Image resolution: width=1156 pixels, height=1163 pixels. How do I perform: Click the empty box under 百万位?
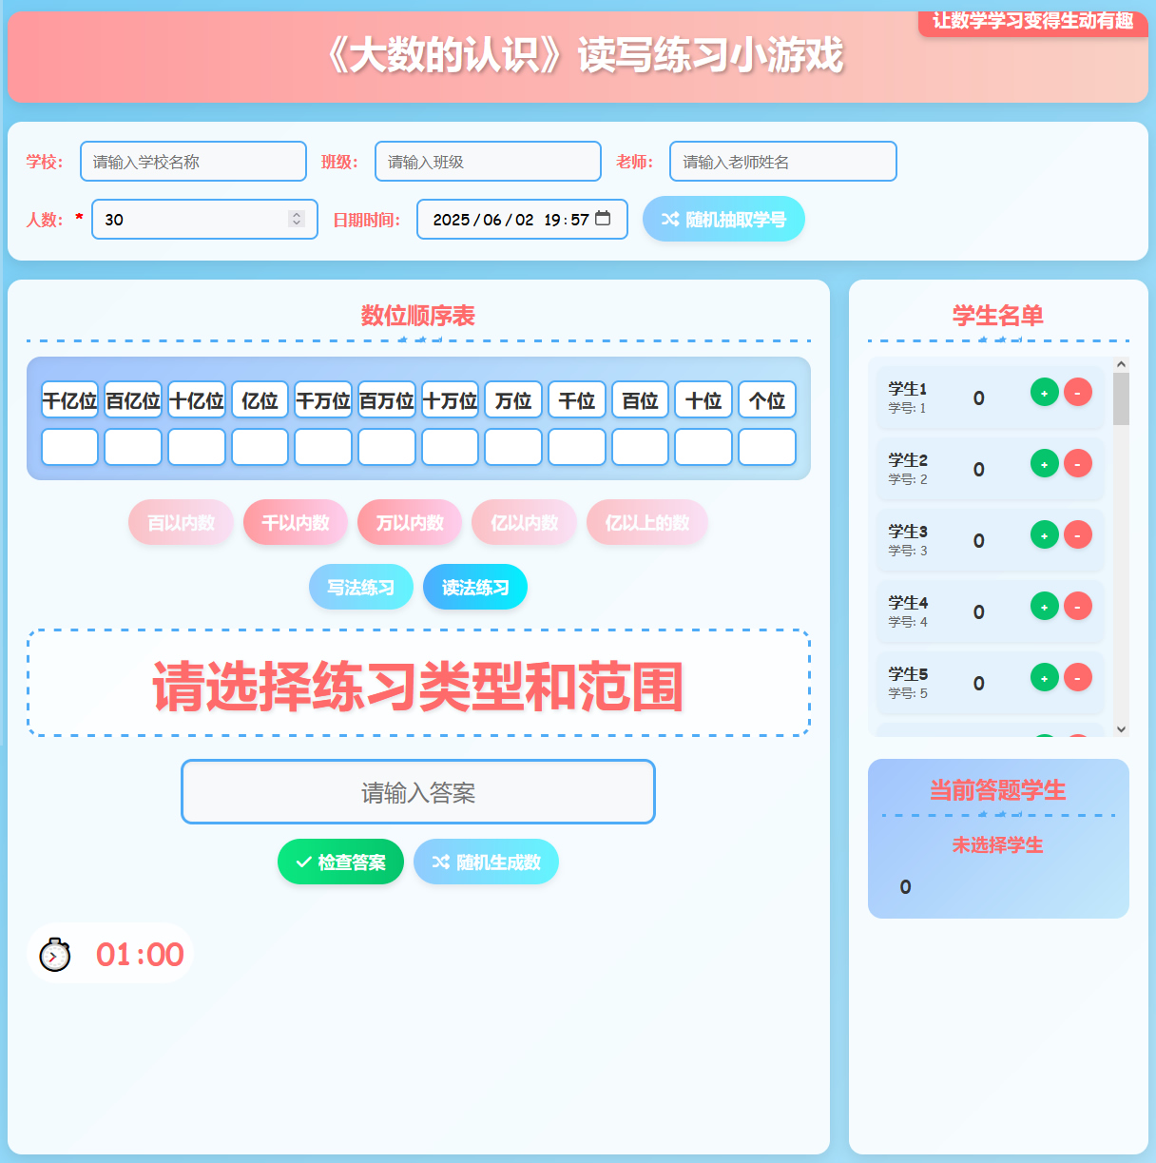pos(387,447)
